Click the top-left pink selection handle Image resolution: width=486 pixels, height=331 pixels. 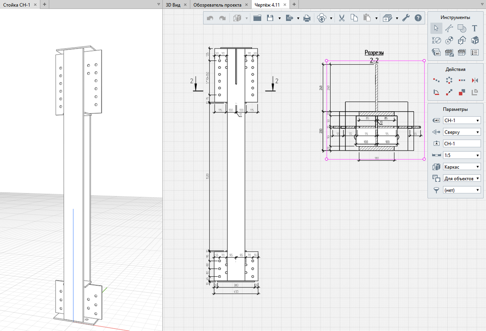(x=326, y=61)
